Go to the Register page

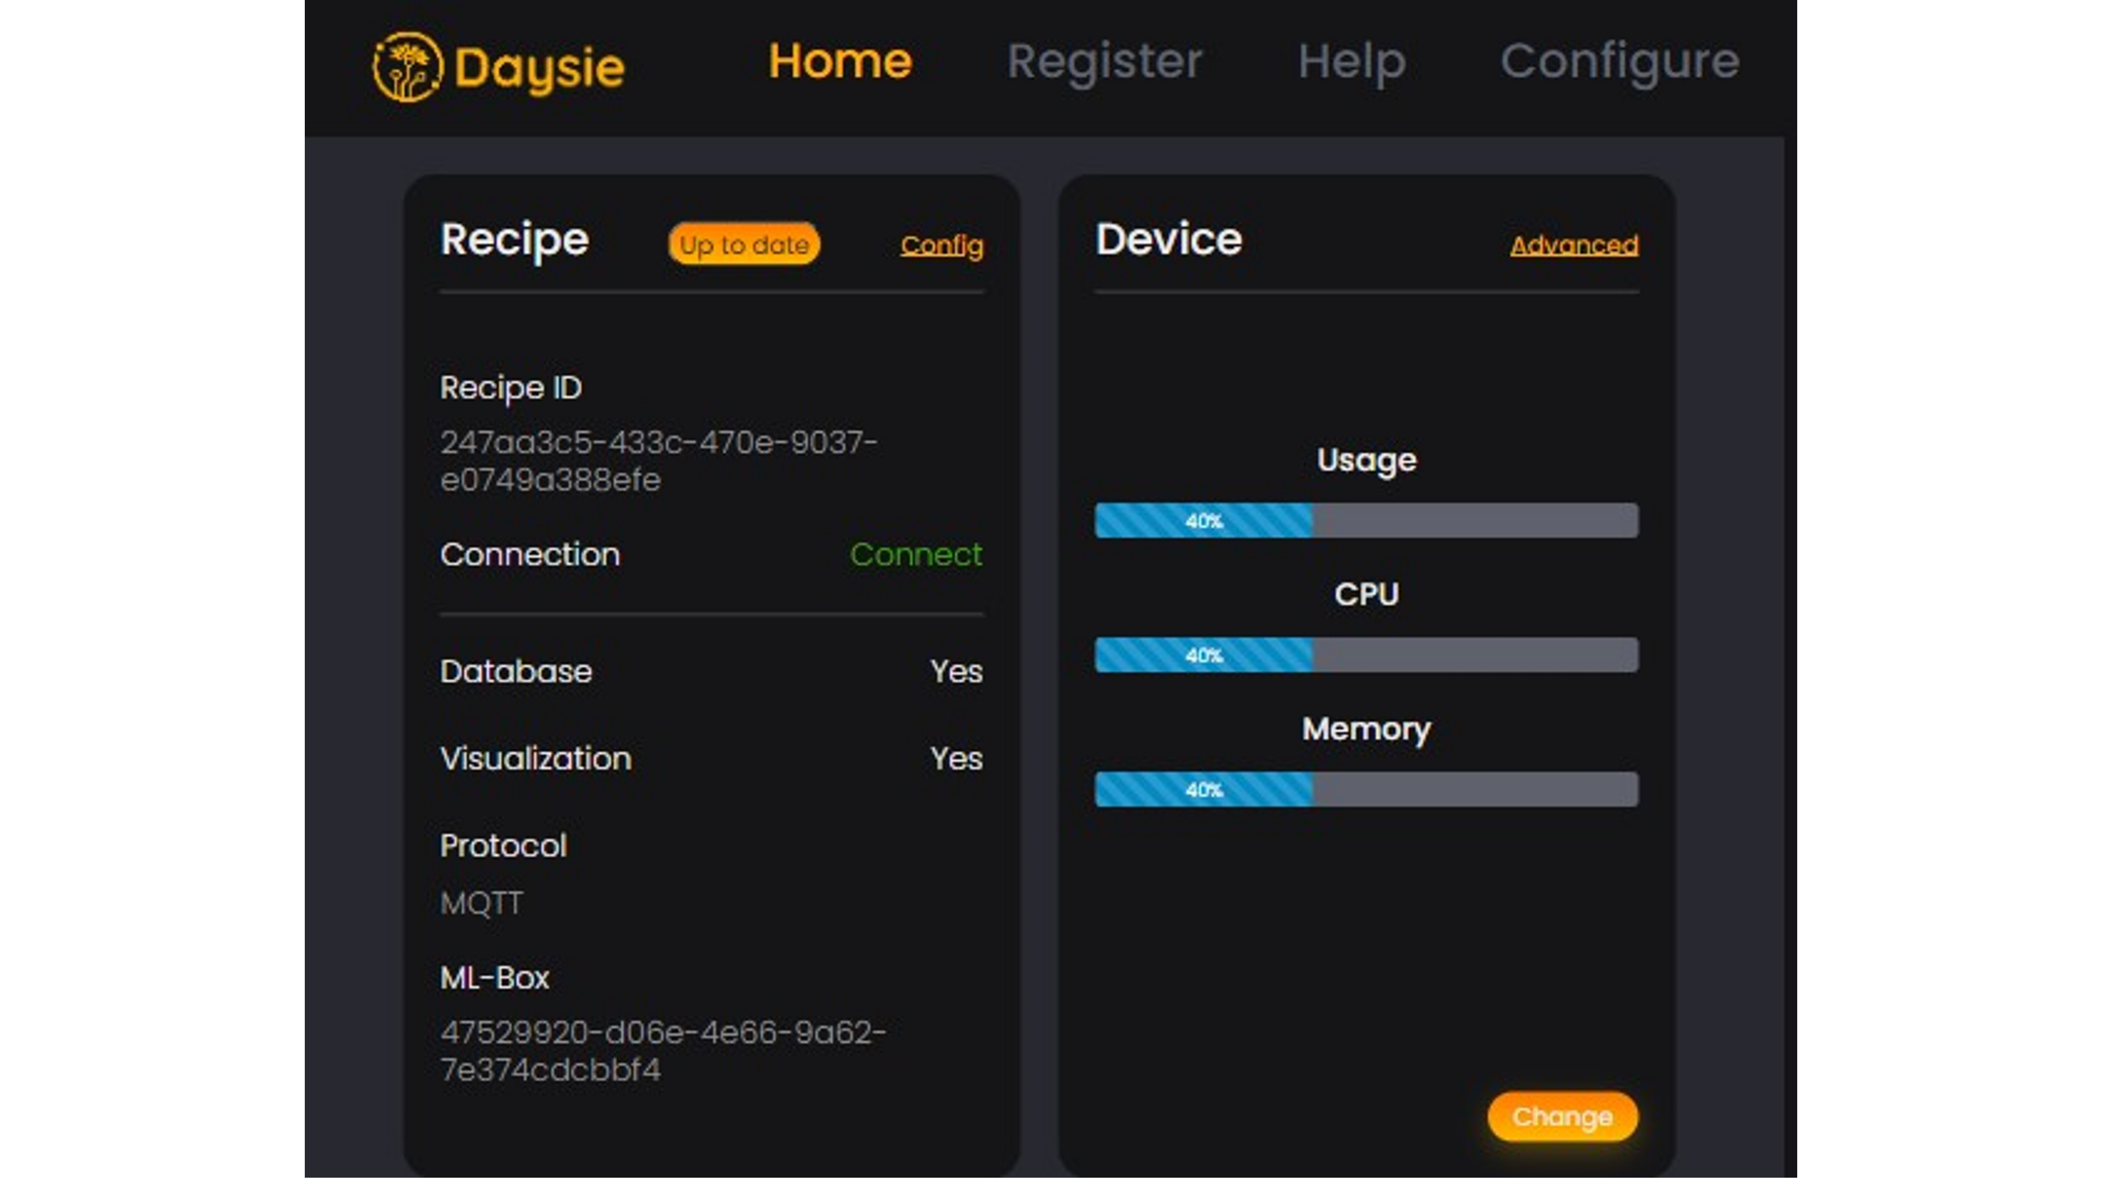1104,63
